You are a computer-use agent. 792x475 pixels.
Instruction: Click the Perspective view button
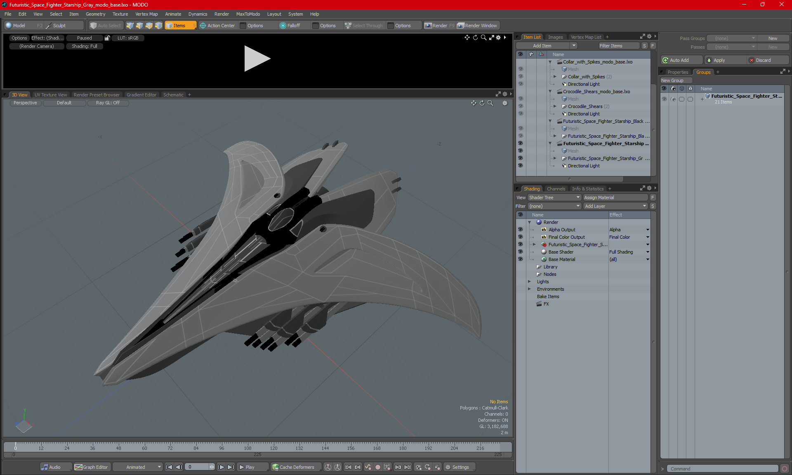tap(25, 103)
